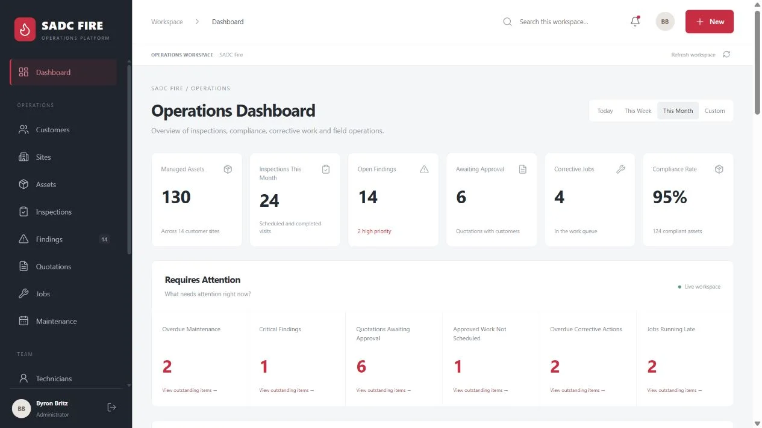Open Dashboard in the sidebar

click(x=63, y=72)
